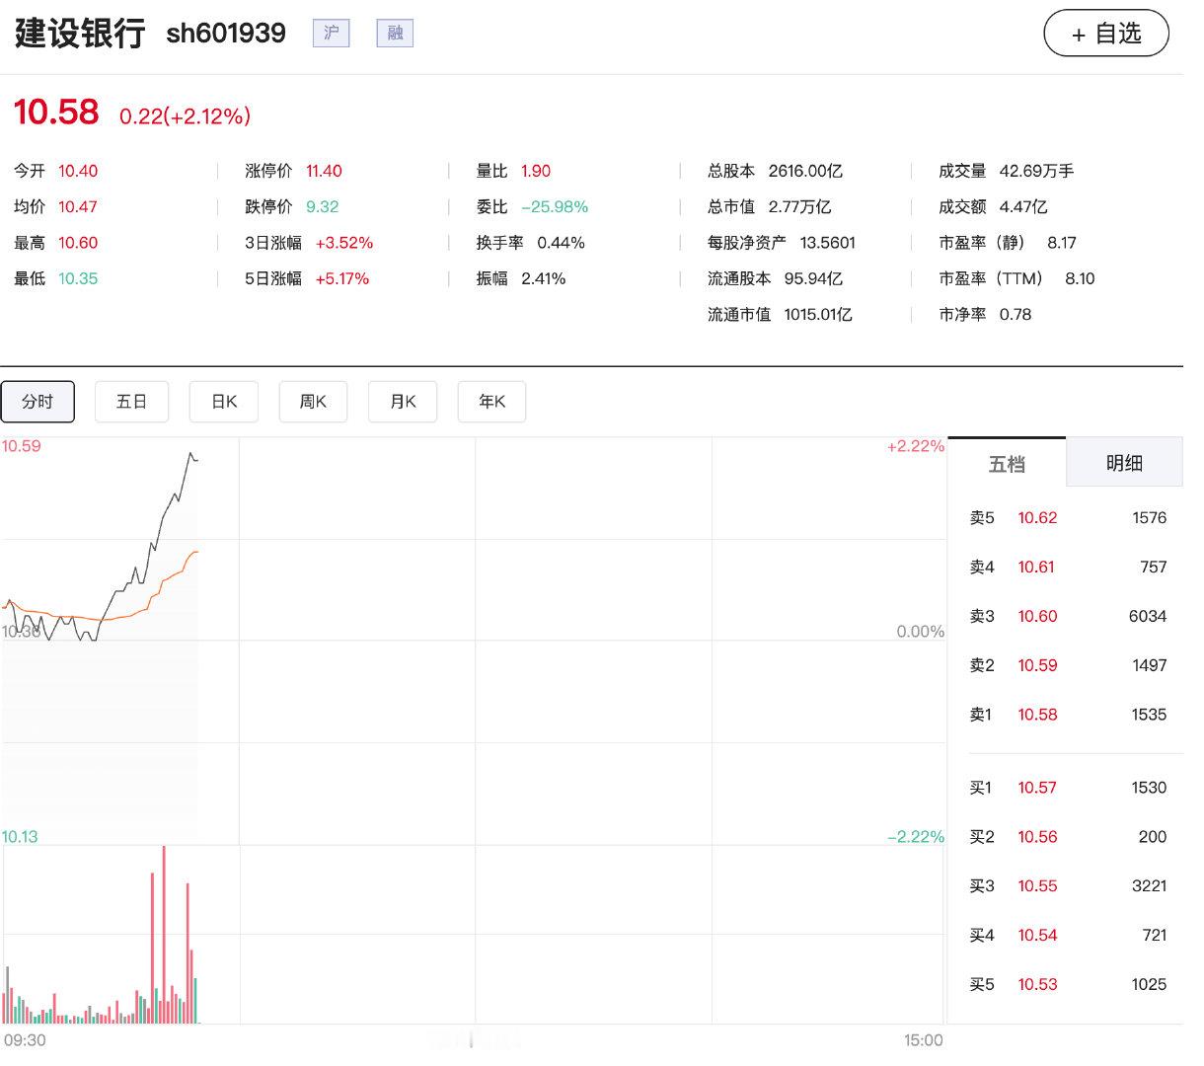The height and width of the screenshot is (1066, 1204).
Task: Click 每股净资产 value 13.5601
Action: click(x=828, y=243)
